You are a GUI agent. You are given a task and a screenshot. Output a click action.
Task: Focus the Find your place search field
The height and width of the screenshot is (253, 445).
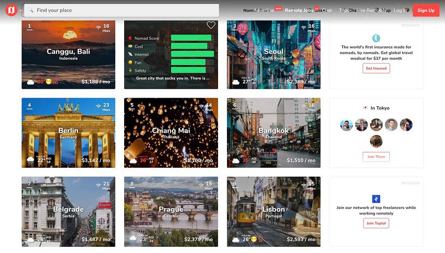[x=121, y=10]
